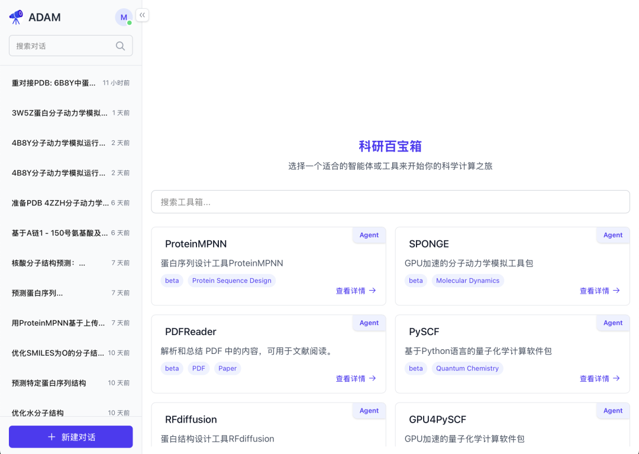Click SPONGE description GPU加速的分子动力学模拟工具包
639x454 pixels.
point(469,263)
